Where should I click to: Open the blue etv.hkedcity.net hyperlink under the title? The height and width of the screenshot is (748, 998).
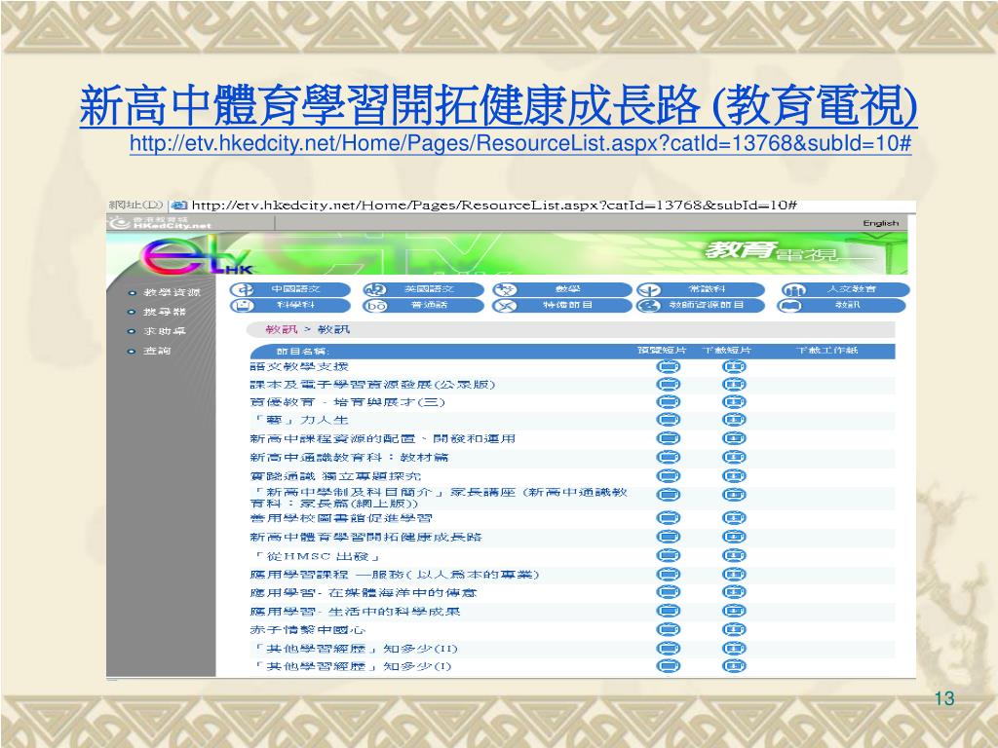pos(520,143)
